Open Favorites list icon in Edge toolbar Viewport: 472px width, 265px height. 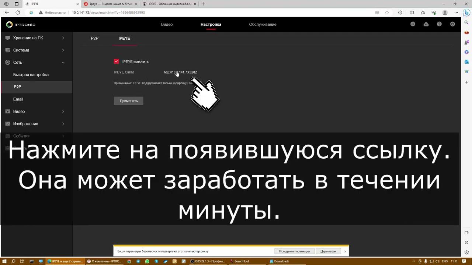click(423, 13)
